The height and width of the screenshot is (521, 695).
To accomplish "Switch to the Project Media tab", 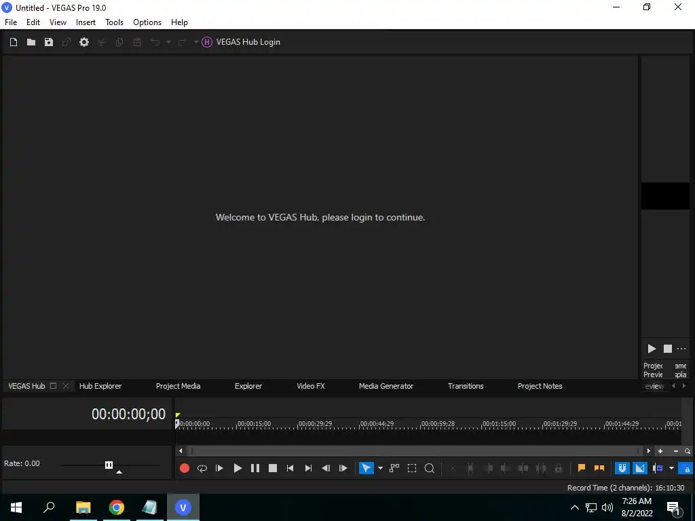I will coord(179,386).
